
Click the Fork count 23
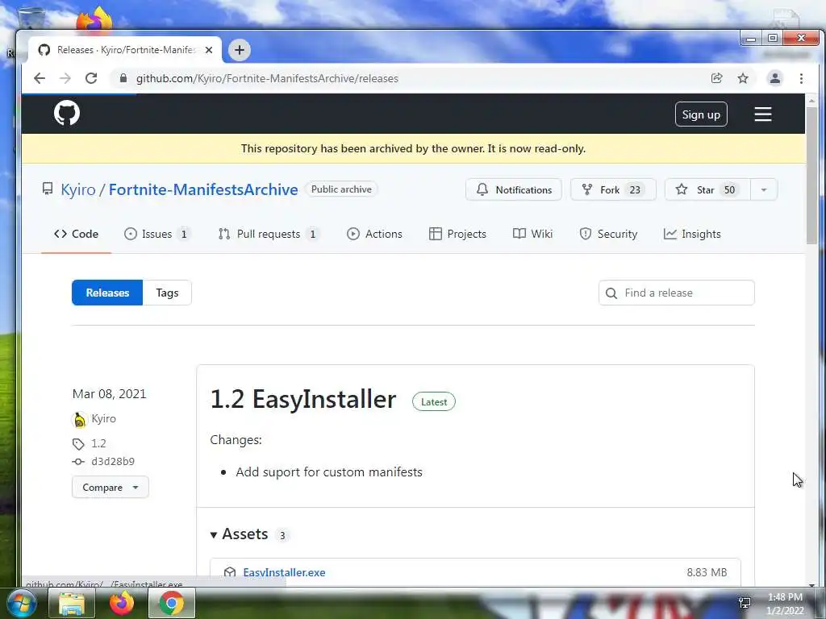pyautogui.click(x=635, y=189)
